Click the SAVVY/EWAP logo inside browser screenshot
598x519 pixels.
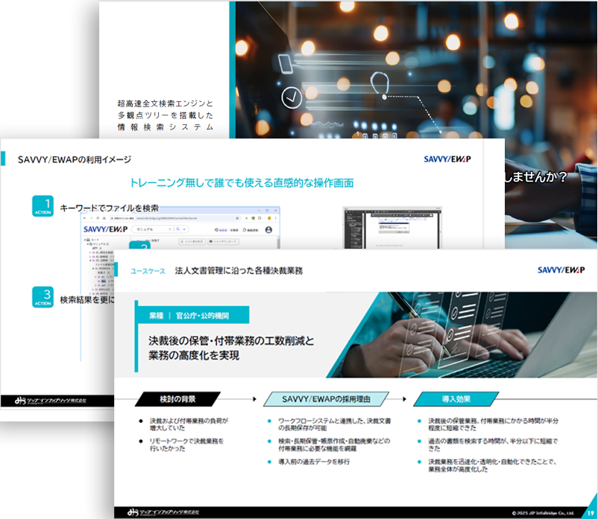pyautogui.click(x=105, y=229)
